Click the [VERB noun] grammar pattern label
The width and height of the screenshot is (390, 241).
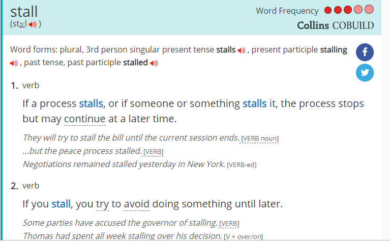260,138
